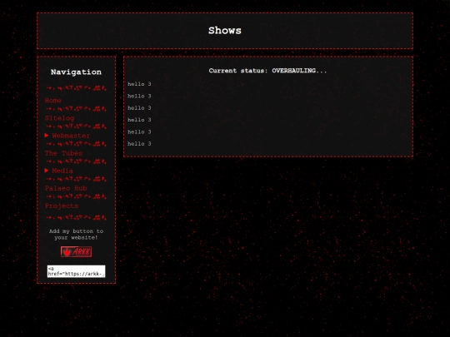Click the Navigation sidebar heading
This screenshot has height=337, width=450.
coord(76,72)
